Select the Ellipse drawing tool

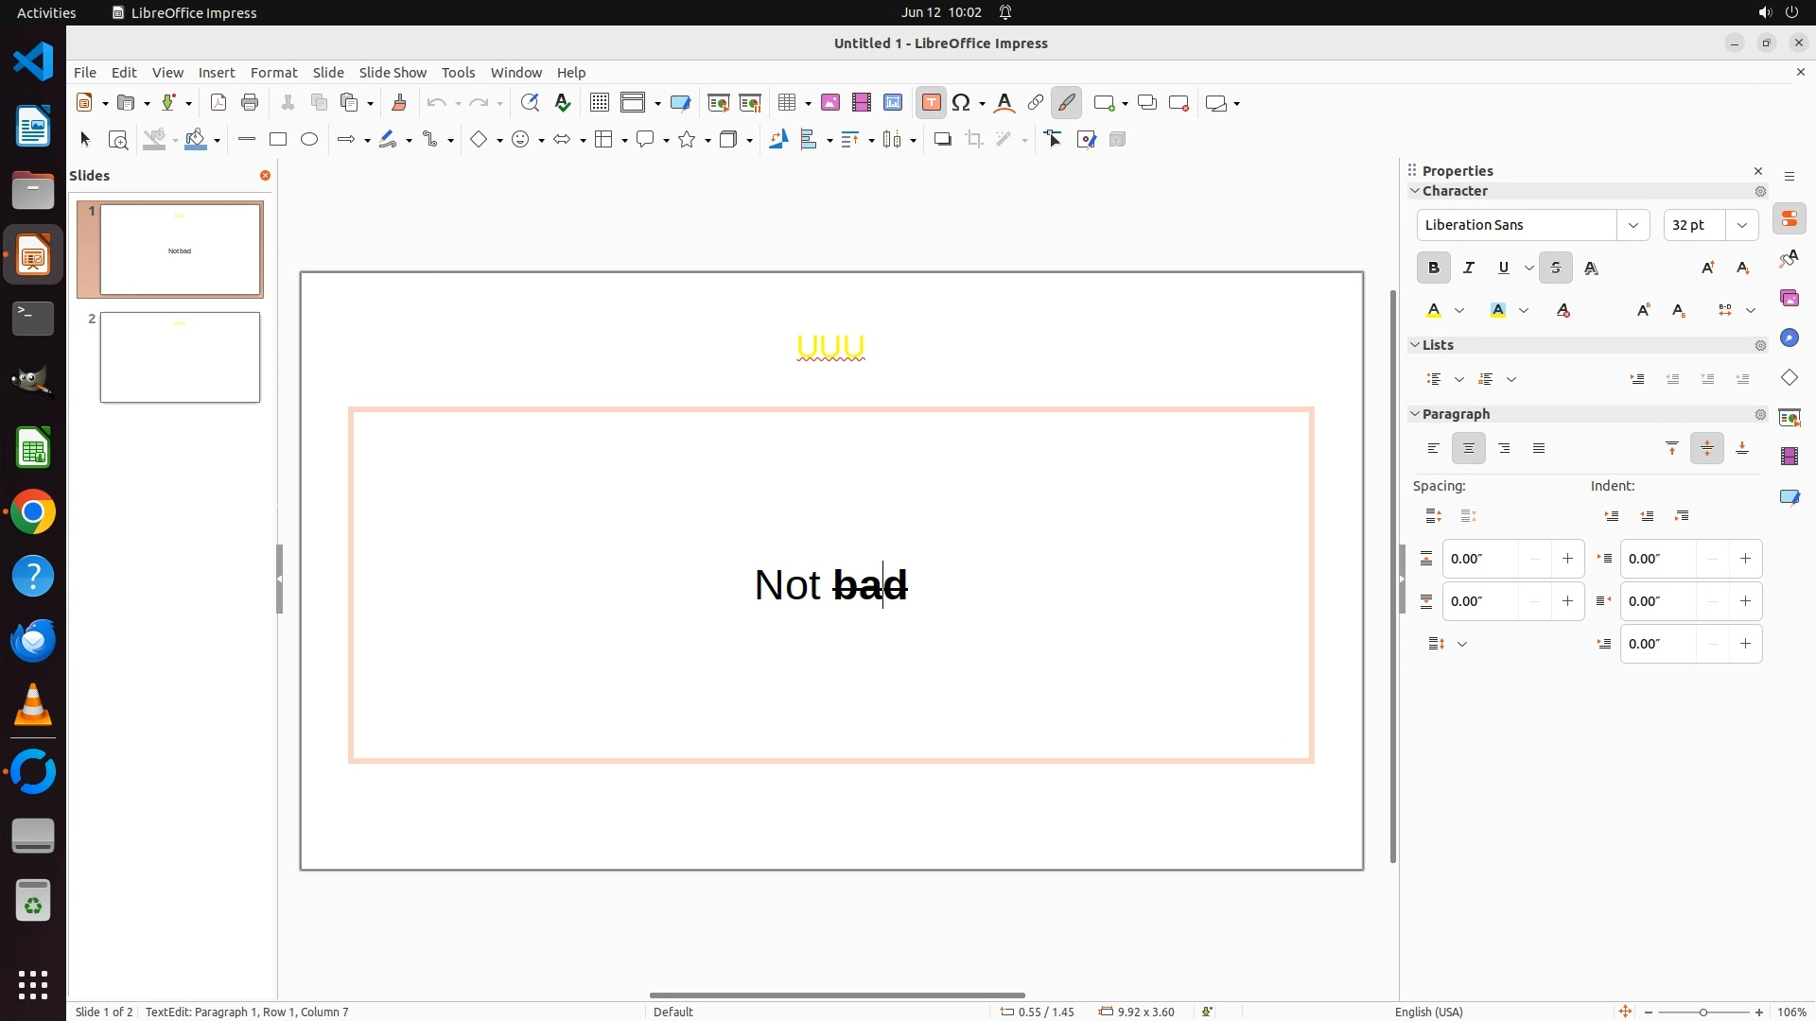pyautogui.click(x=309, y=140)
